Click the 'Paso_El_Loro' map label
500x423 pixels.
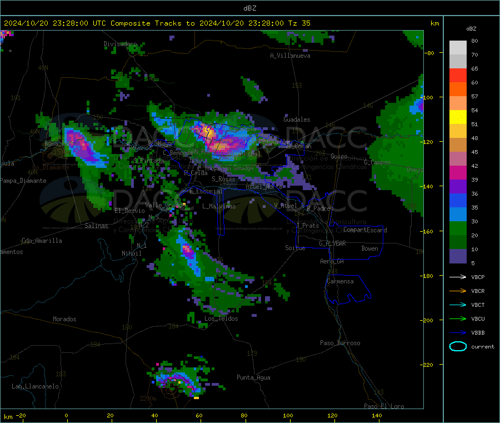(384, 406)
